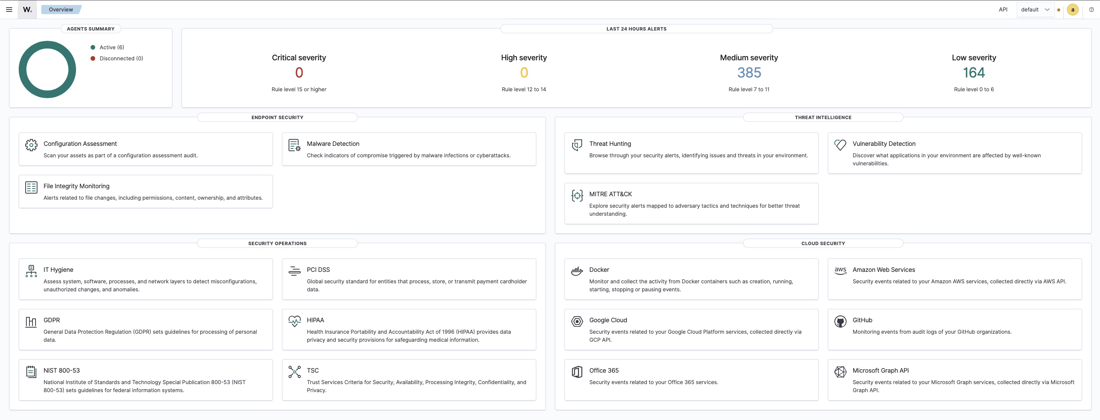
Task: Open File Integrity Monitoring module
Action: pos(146,191)
